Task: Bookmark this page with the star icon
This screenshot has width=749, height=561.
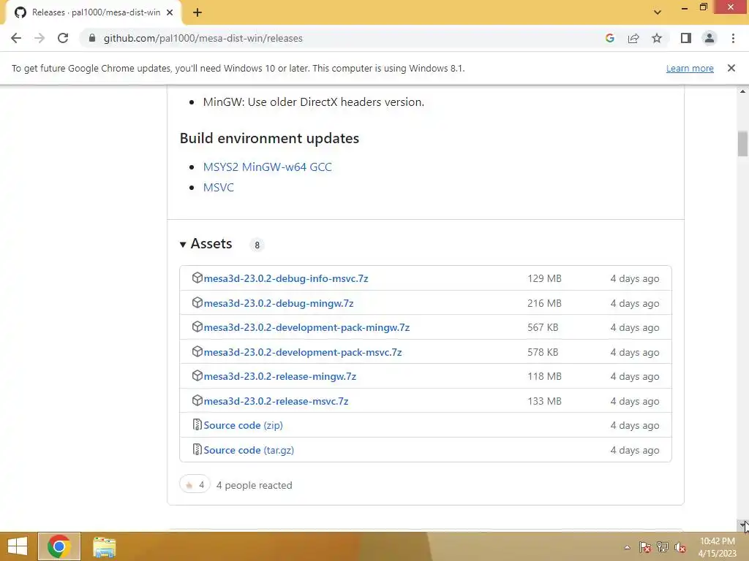Action: 657,38
